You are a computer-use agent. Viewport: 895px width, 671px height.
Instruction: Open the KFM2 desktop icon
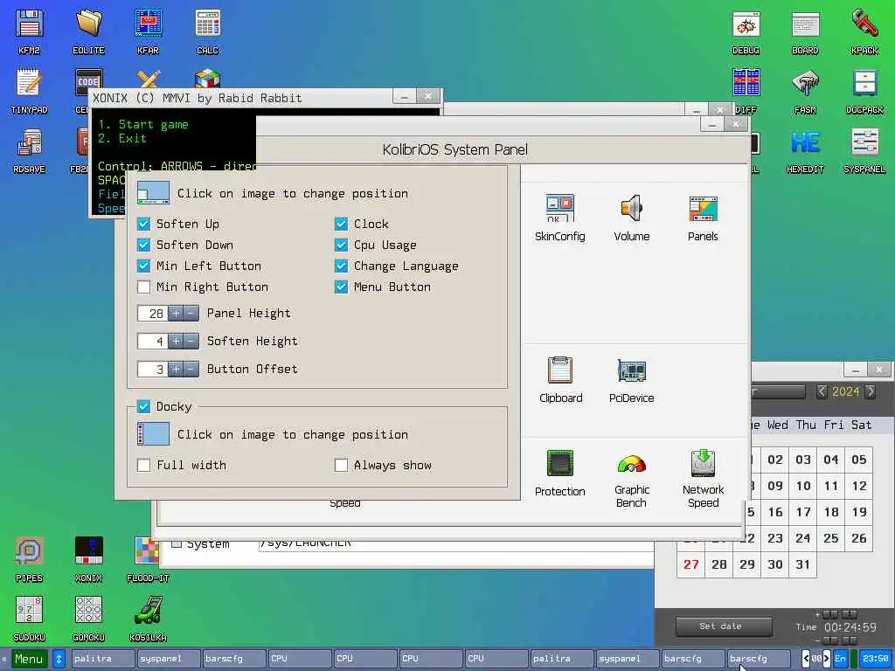click(29, 31)
